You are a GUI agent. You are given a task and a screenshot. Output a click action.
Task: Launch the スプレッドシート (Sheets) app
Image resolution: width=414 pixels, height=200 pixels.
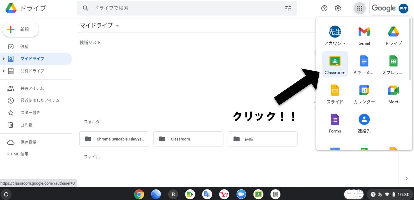point(393,64)
